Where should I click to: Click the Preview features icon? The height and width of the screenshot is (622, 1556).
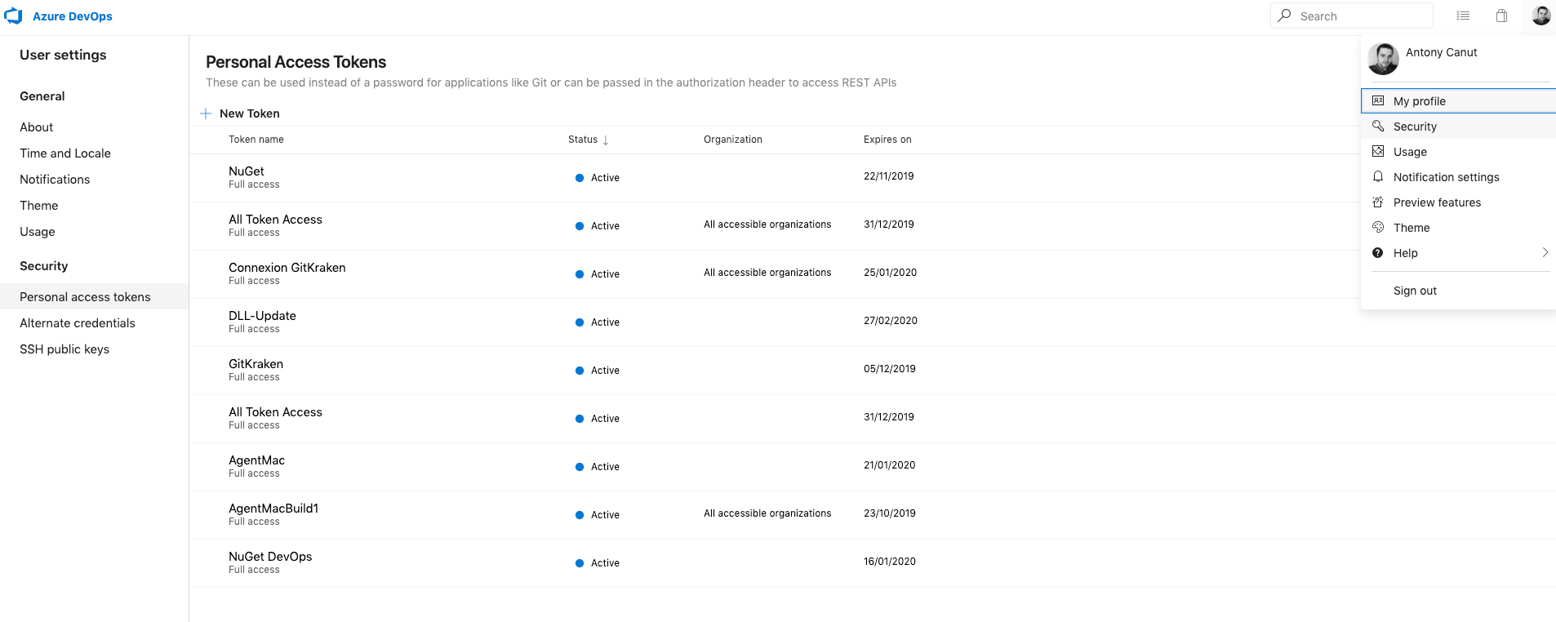pyautogui.click(x=1378, y=202)
